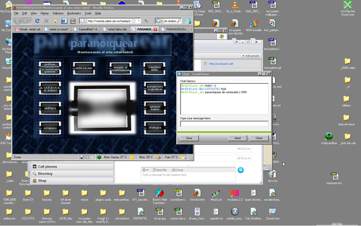
Task: Open the Skype emoticon dropdown
Action: click(x=145, y=170)
